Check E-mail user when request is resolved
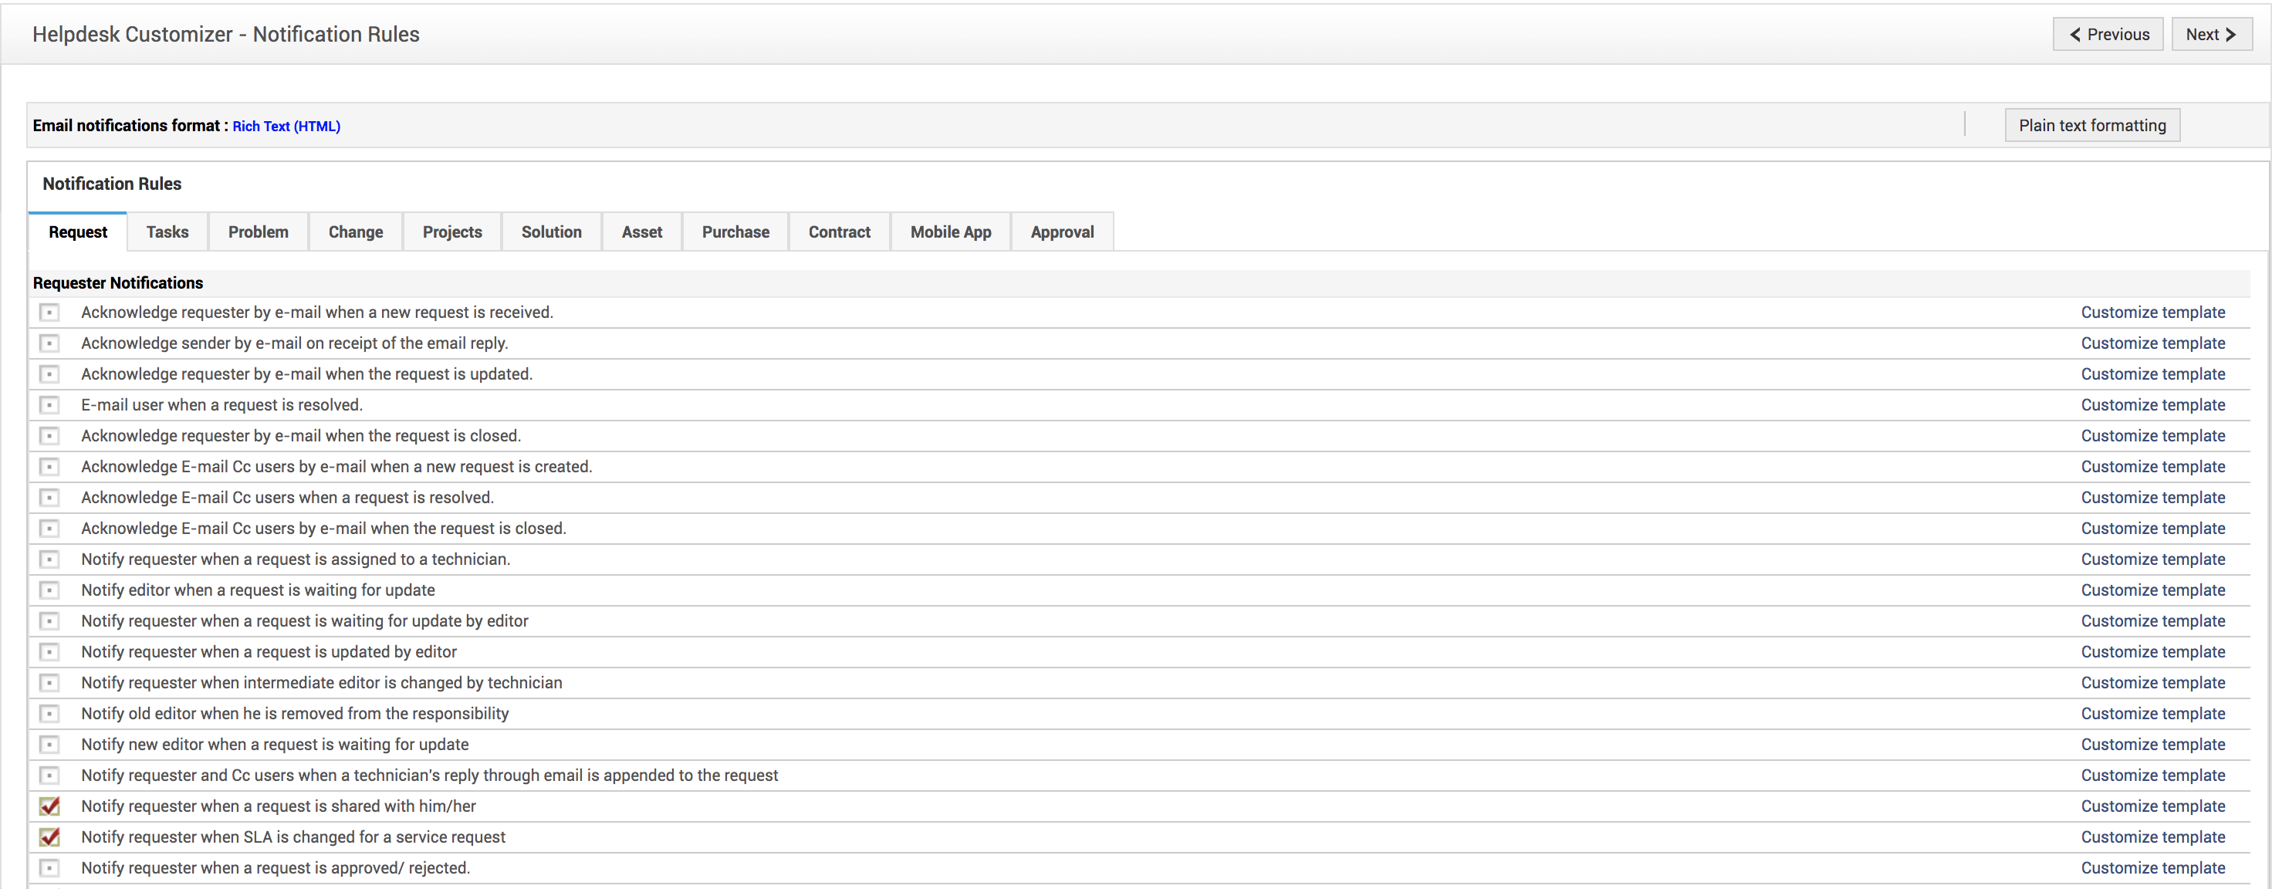 pos(49,405)
